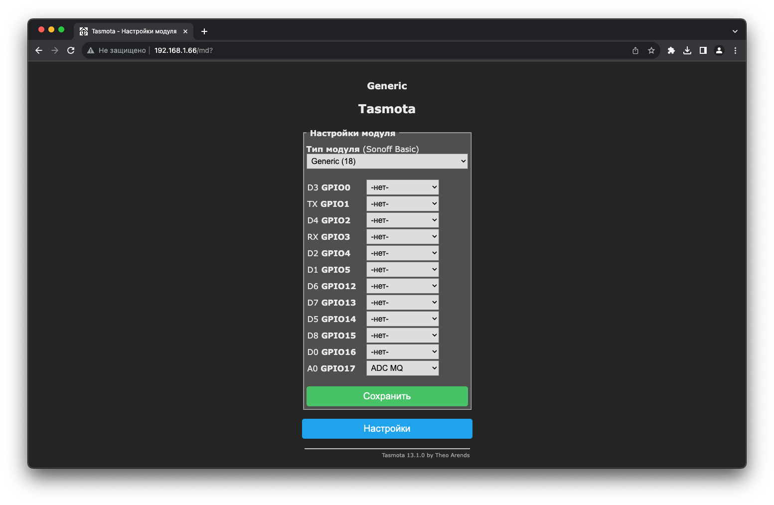
Task: Open the D7 GPIO13 dropdown
Action: click(x=403, y=303)
